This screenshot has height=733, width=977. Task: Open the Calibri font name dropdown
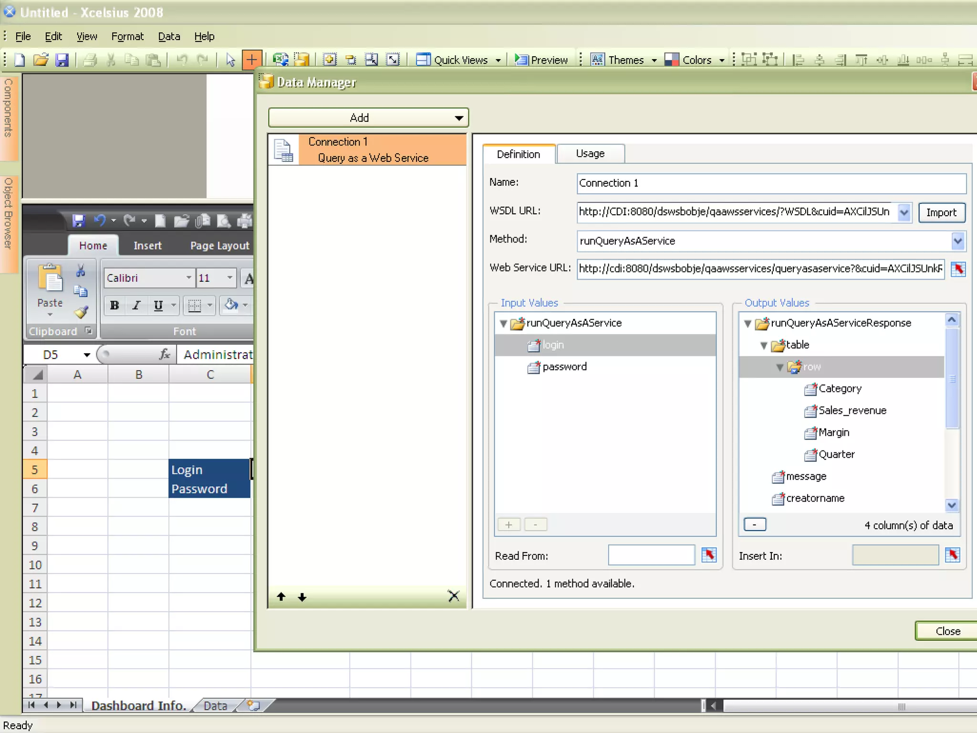[x=189, y=278]
